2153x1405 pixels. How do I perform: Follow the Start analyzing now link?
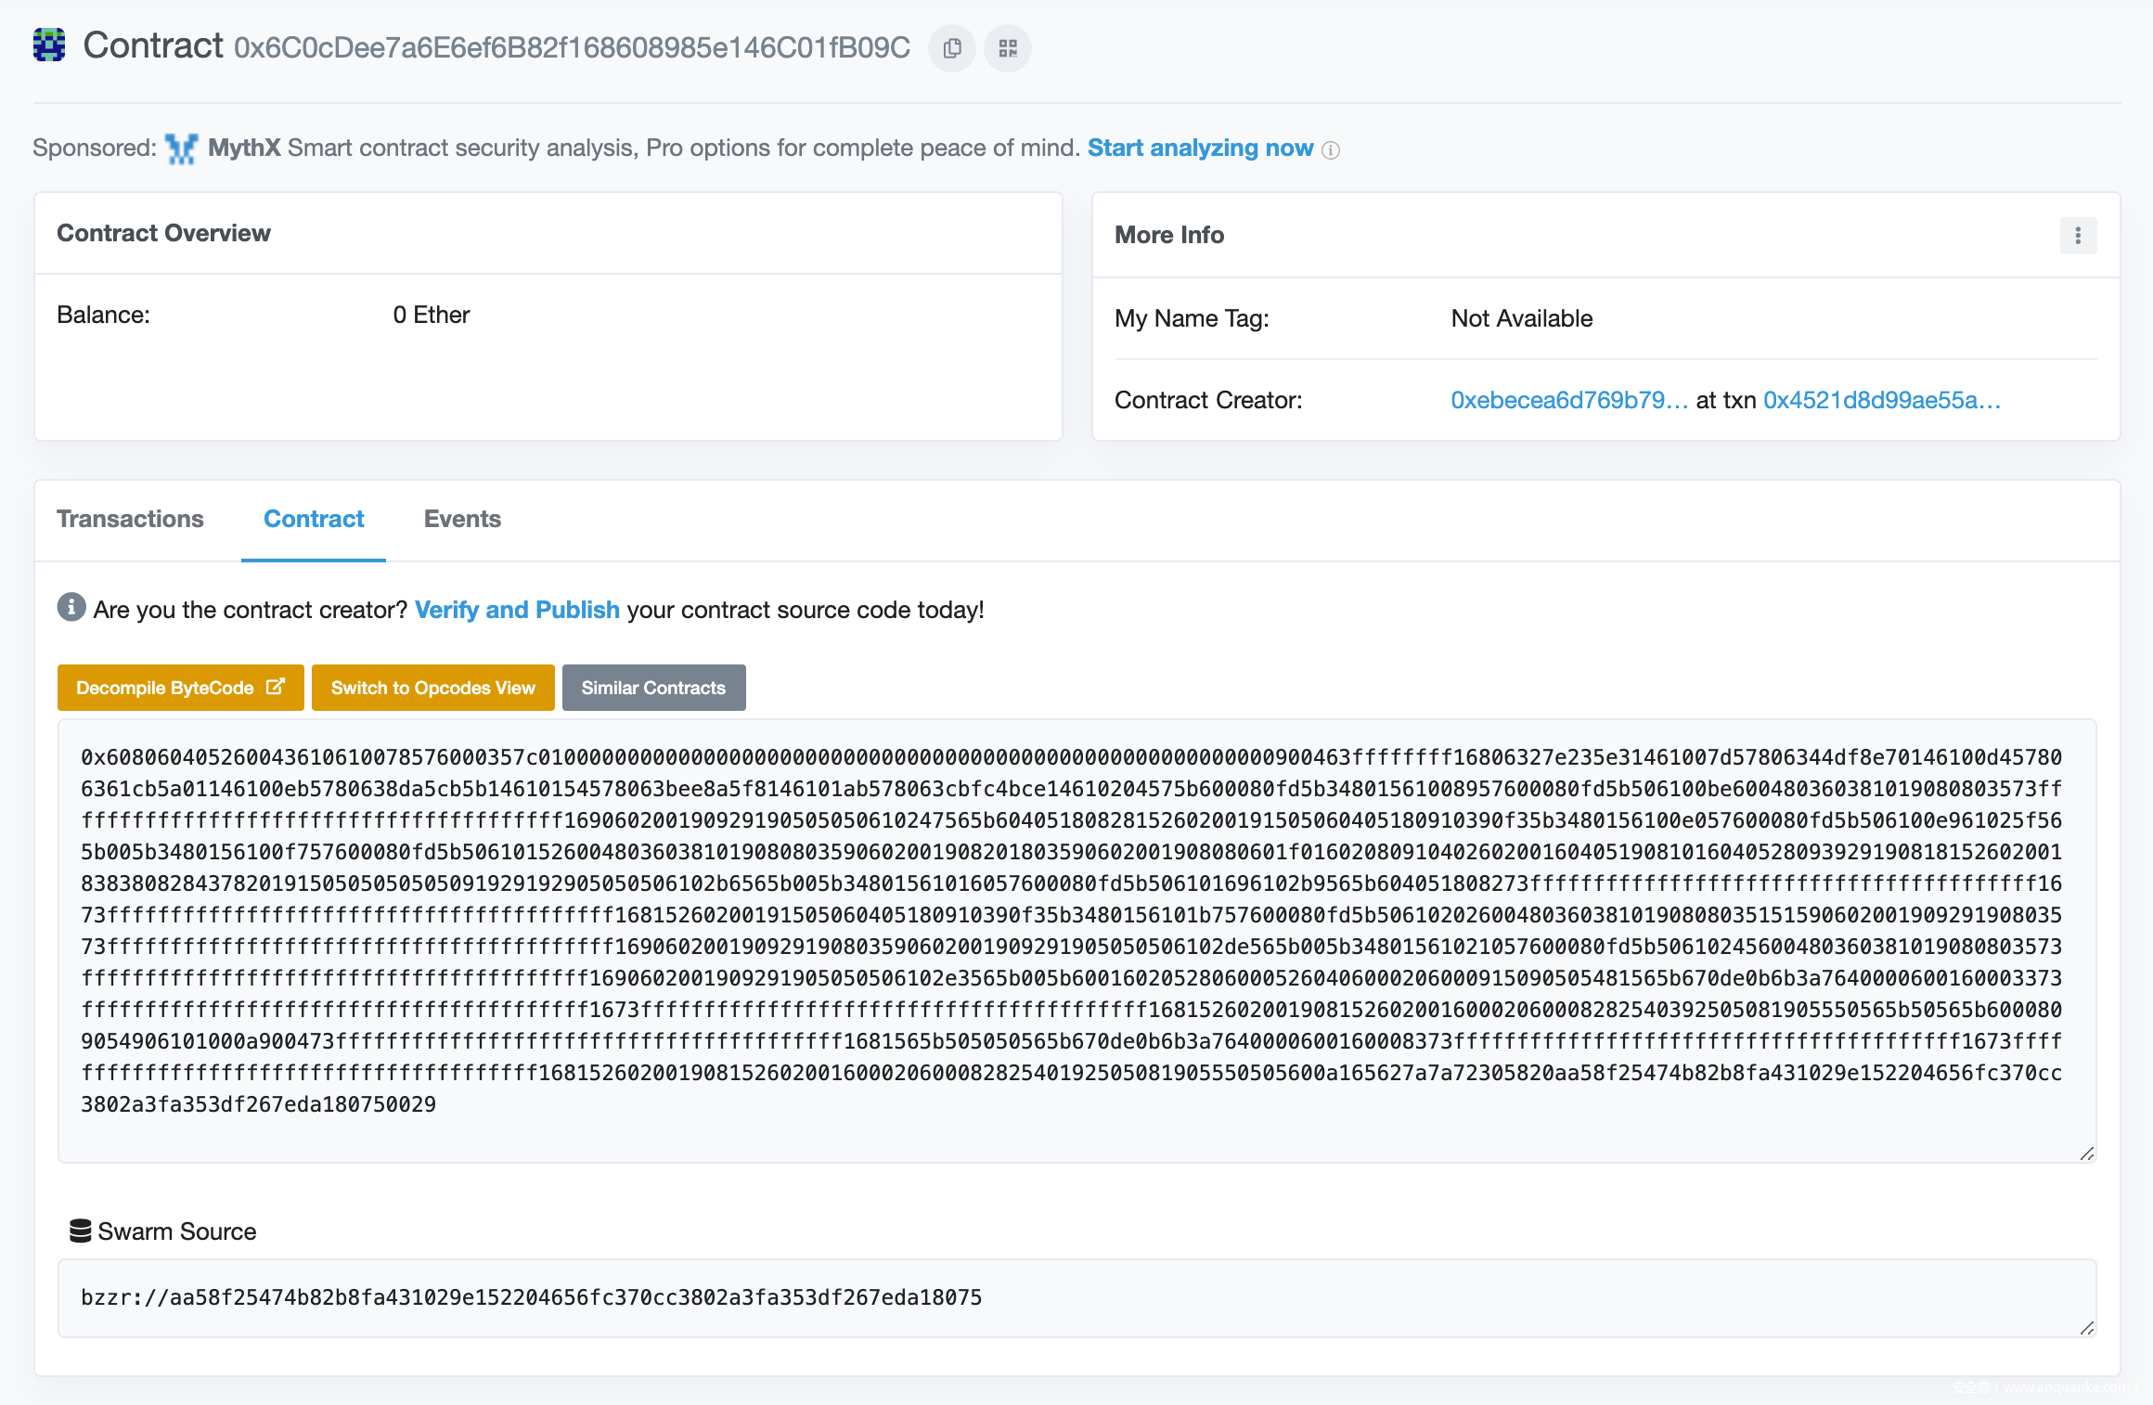(1200, 148)
